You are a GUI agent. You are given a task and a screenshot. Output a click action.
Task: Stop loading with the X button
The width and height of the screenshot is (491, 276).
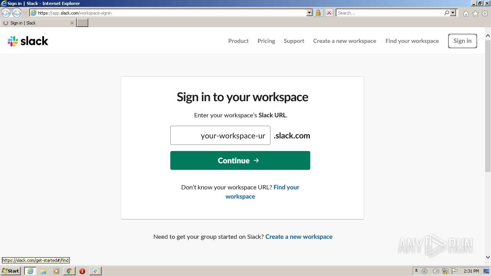[x=329, y=13]
